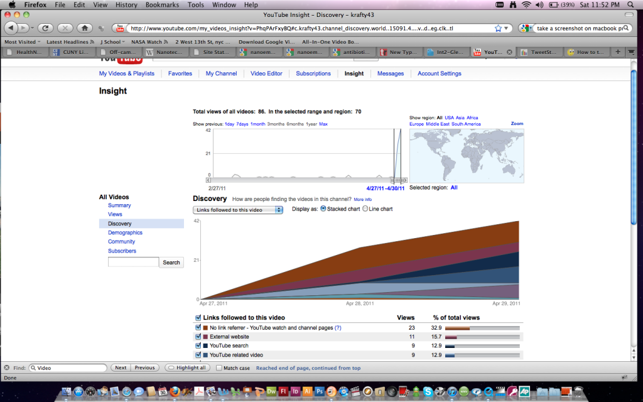This screenshot has height=402, width=643.
Task: Click the timeline range slider handle under views graph
Action: pos(397,180)
